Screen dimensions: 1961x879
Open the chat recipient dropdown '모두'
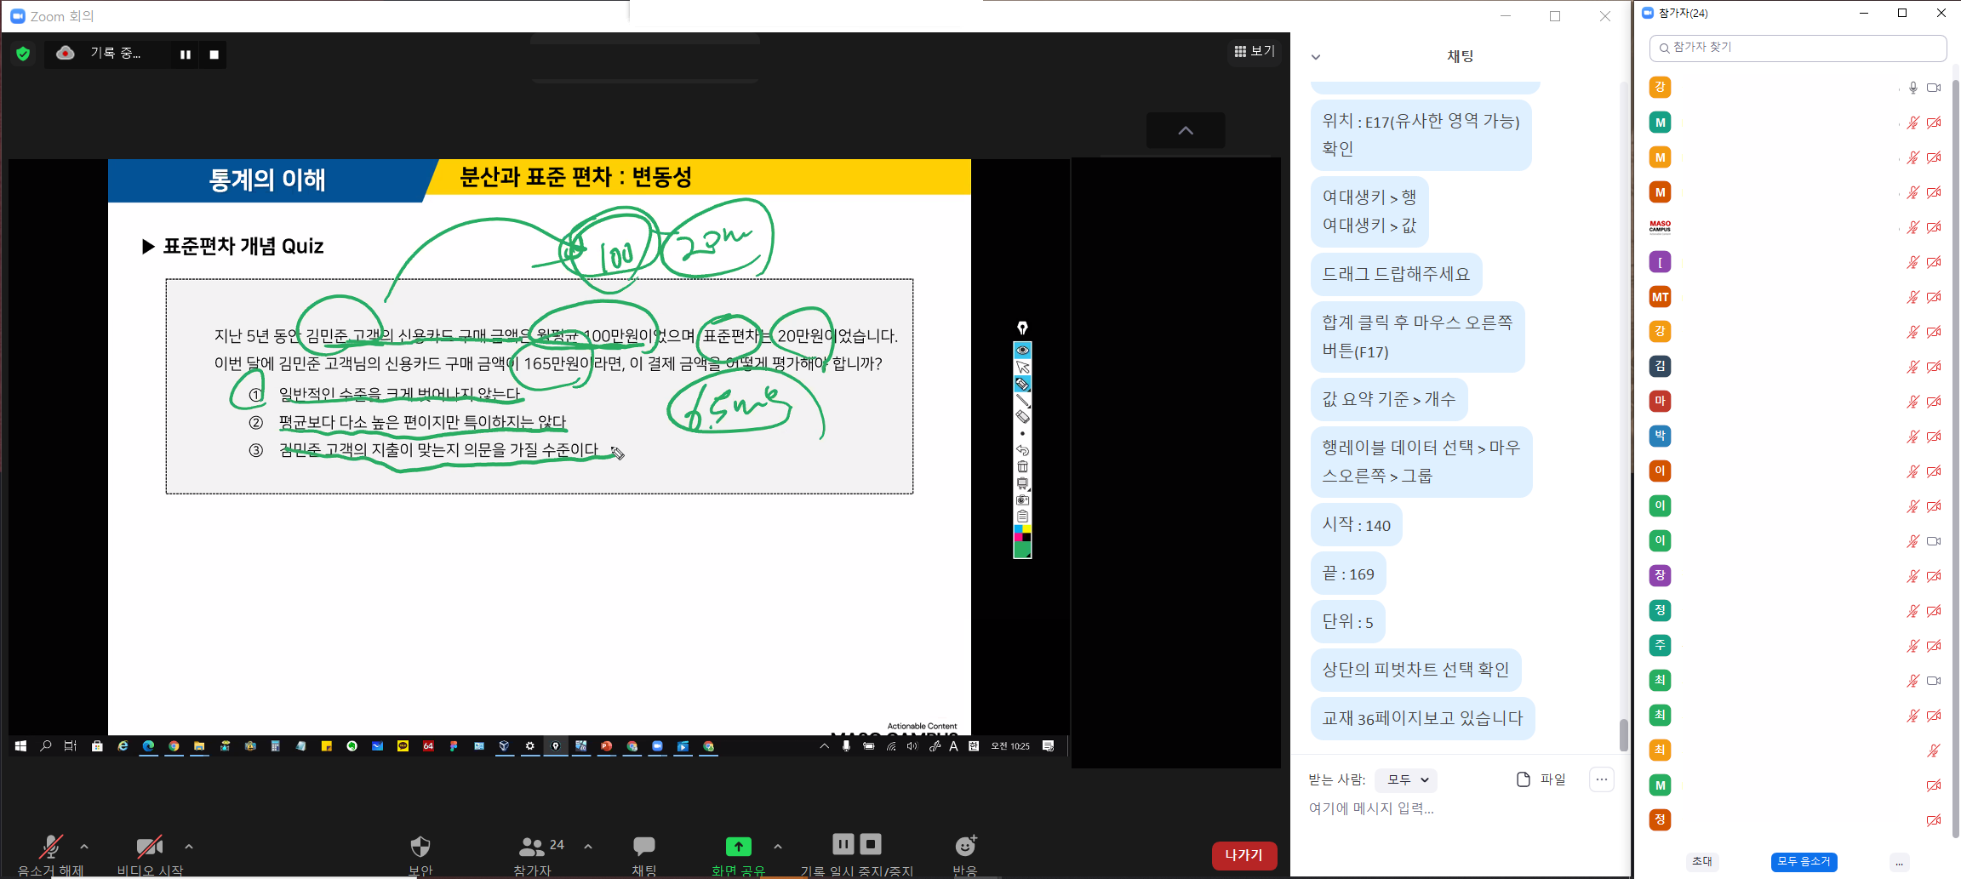coord(1407,779)
